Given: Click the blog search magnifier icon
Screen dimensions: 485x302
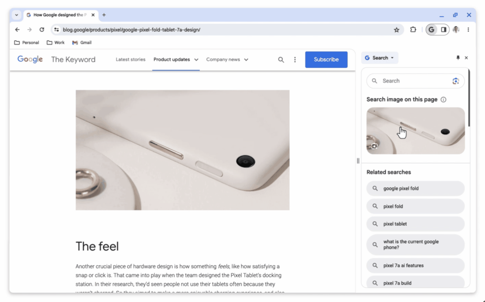Looking at the screenshot, I should coord(281,60).
